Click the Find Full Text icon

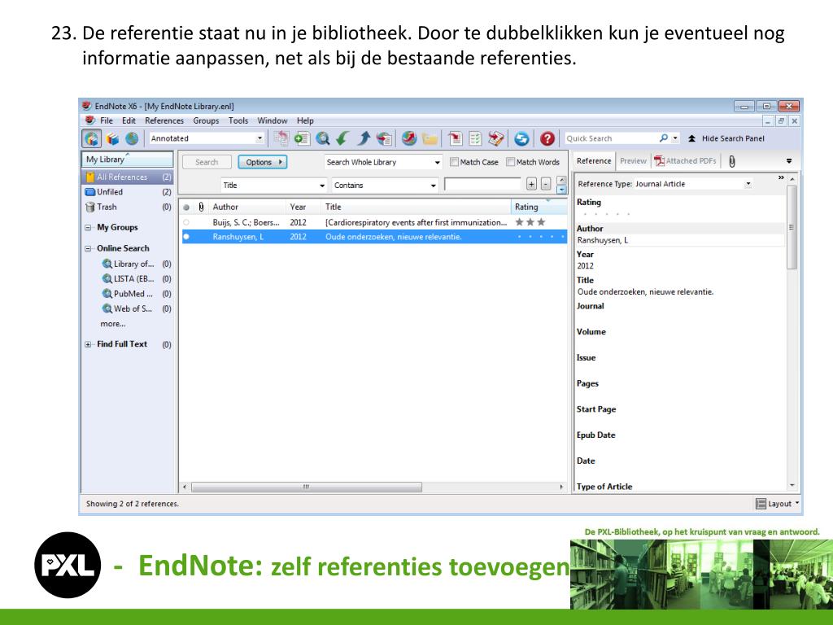pos(384,138)
